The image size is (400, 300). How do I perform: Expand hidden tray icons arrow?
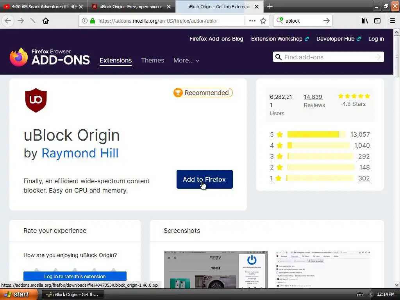(x=371, y=295)
